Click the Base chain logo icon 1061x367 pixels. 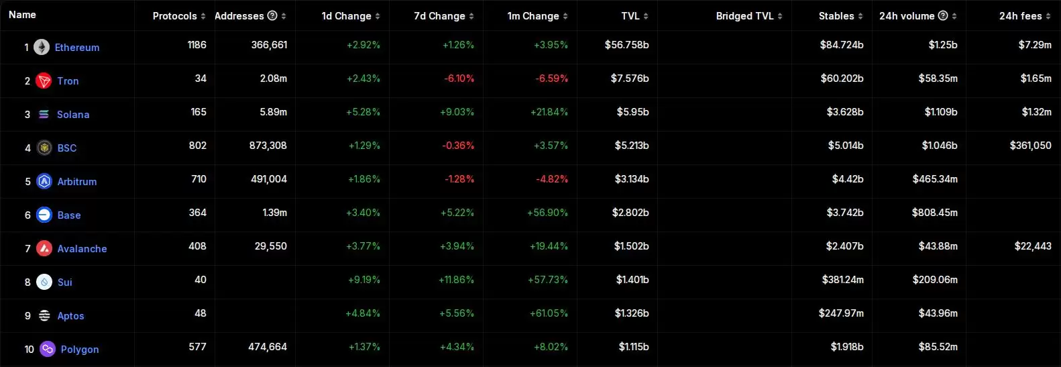coord(44,215)
